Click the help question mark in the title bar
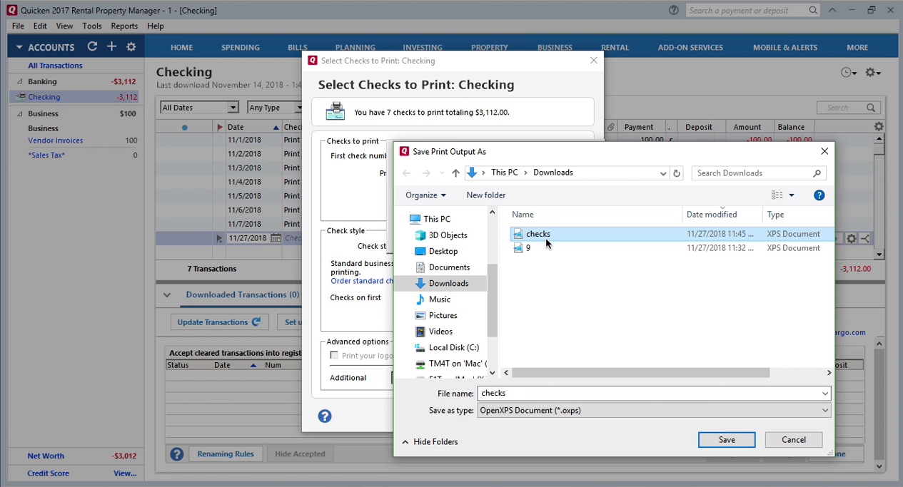This screenshot has width=903, height=487. coord(673,10)
